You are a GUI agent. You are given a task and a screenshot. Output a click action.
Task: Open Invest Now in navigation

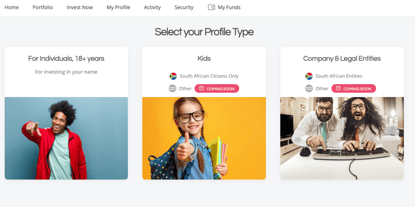[x=79, y=8]
